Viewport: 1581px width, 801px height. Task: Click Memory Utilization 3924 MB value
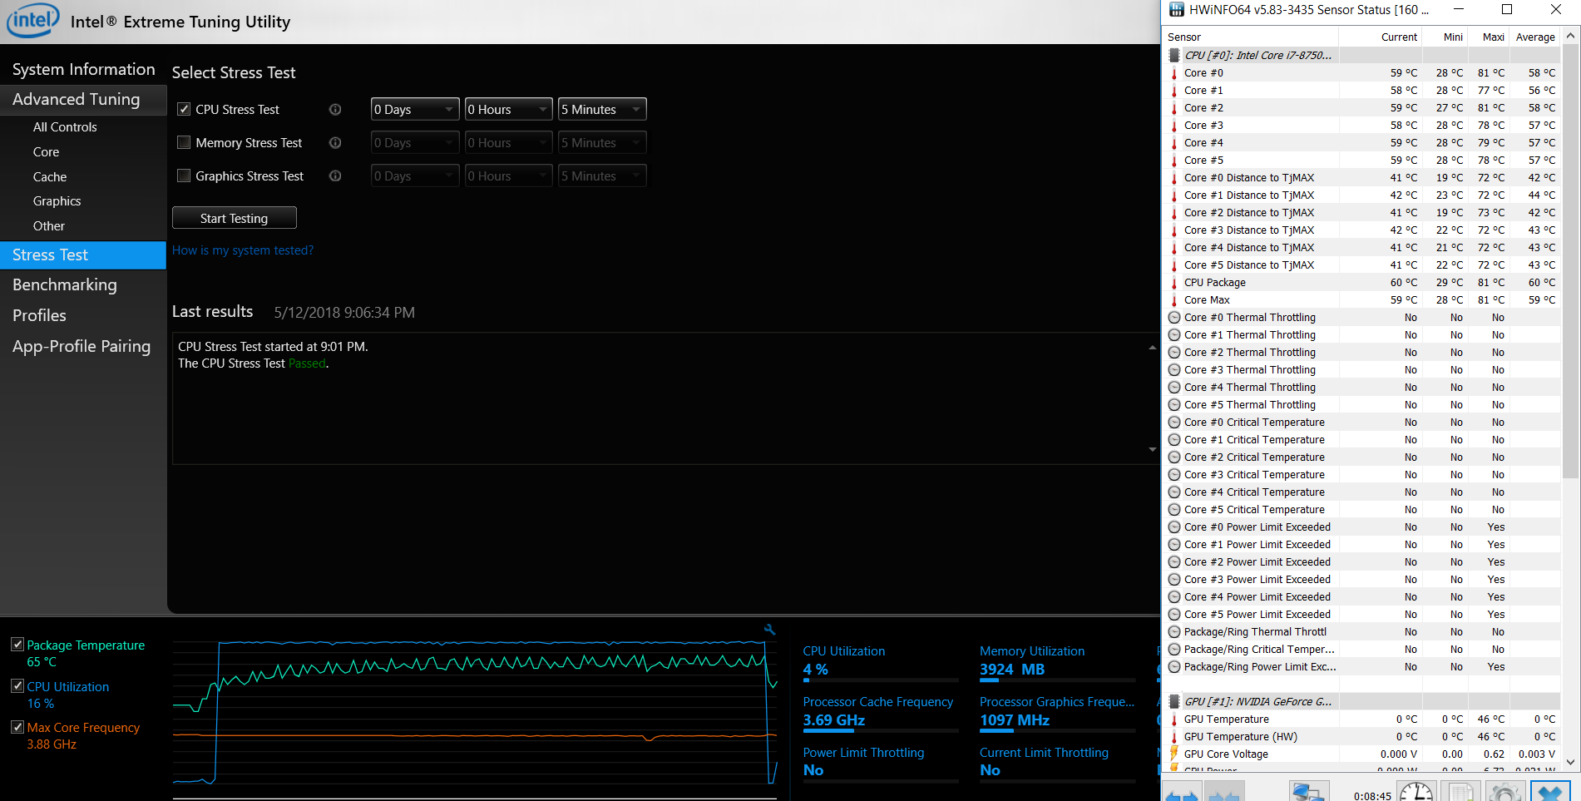1012,670
